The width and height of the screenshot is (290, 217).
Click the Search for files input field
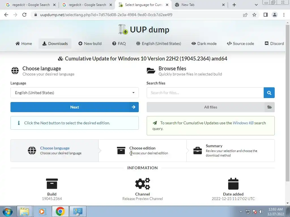pos(205,93)
